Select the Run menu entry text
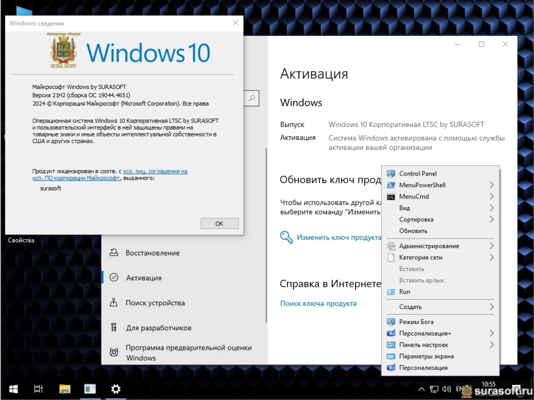Image resolution: width=534 pixels, height=400 pixels. point(404,292)
